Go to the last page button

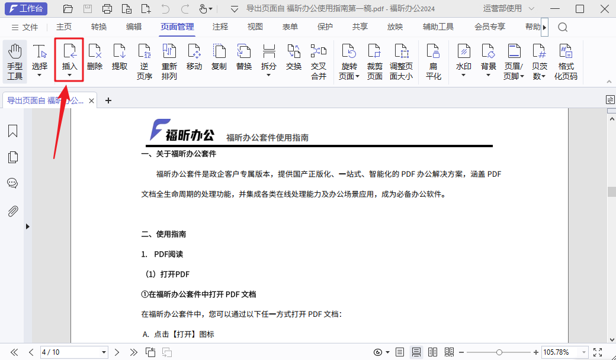point(134,352)
